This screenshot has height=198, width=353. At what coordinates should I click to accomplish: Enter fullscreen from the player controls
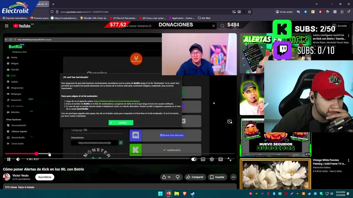(229, 159)
